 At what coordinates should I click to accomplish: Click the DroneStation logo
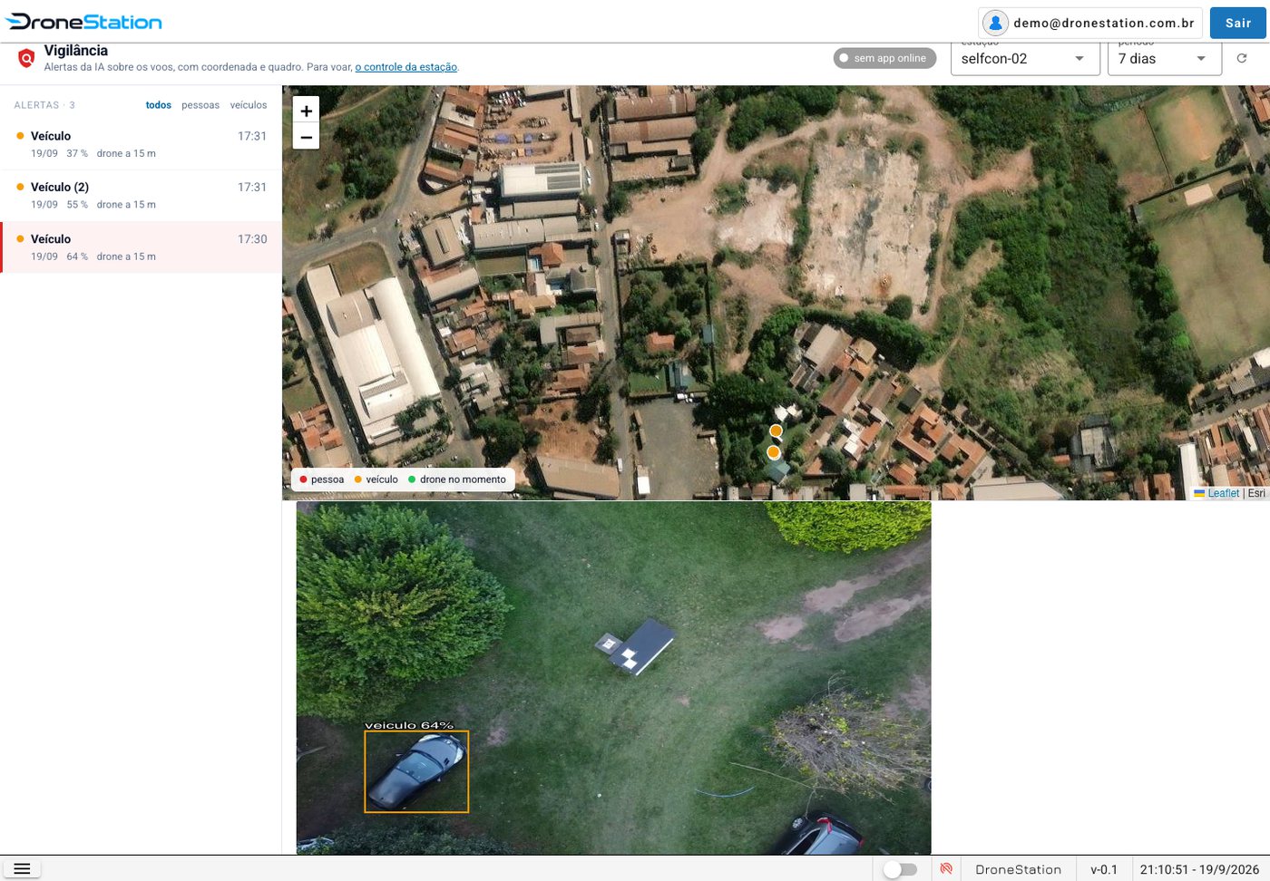(x=83, y=22)
